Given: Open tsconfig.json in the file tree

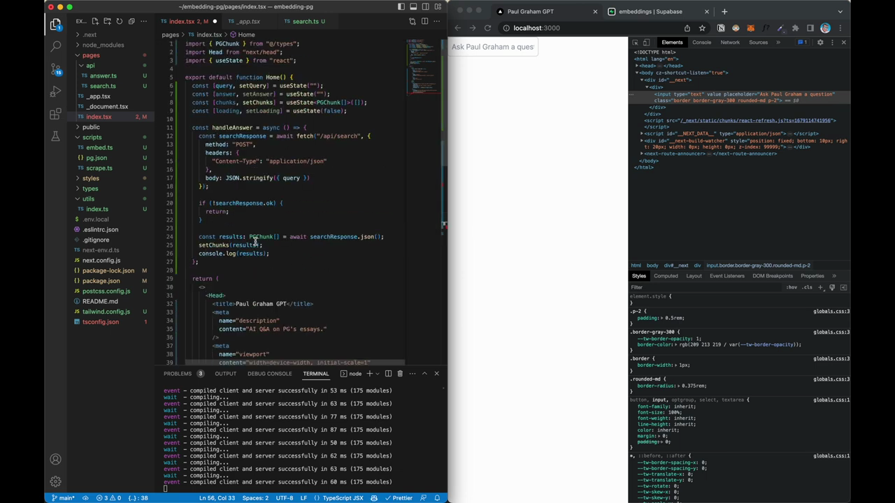Looking at the screenshot, I should click(101, 322).
